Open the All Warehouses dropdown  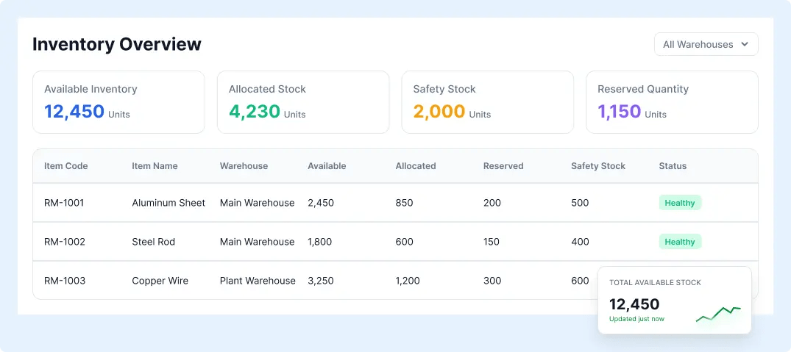click(706, 44)
